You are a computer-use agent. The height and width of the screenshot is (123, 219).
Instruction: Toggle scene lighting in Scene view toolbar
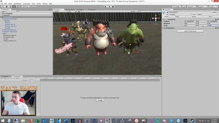coord(73,11)
